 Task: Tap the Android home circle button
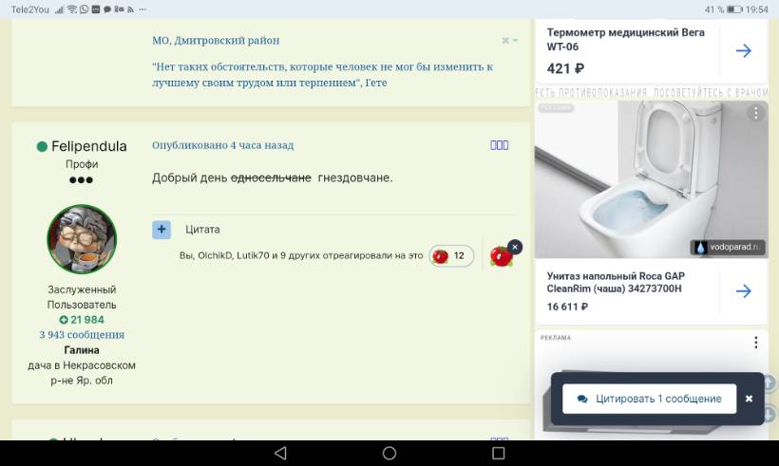click(x=389, y=453)
